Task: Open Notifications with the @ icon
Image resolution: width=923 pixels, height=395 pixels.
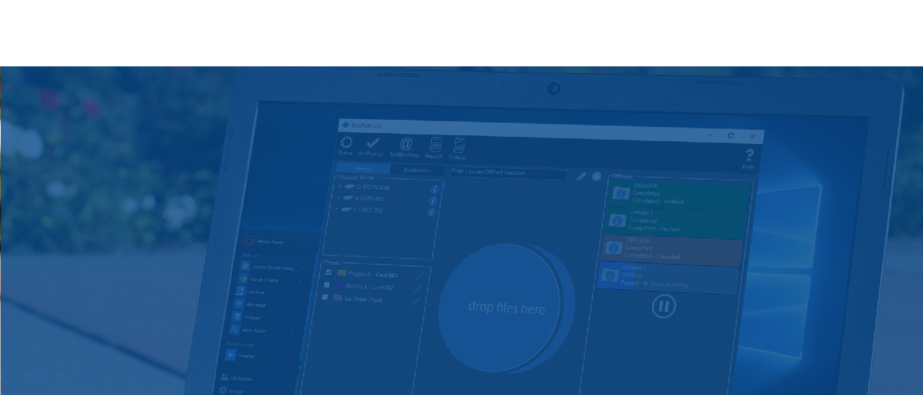Action: point(406,143)
